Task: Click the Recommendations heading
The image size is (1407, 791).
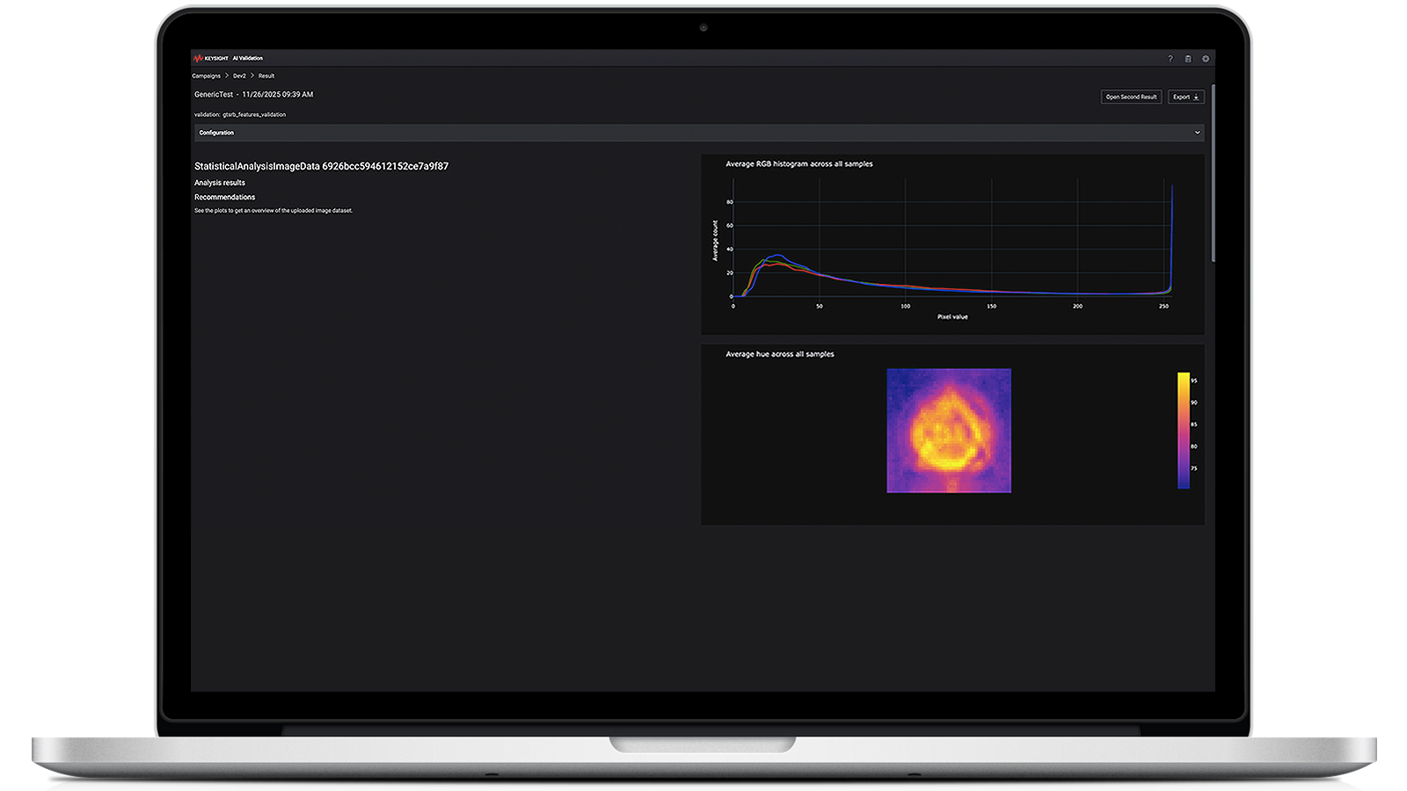Action: 224,197
